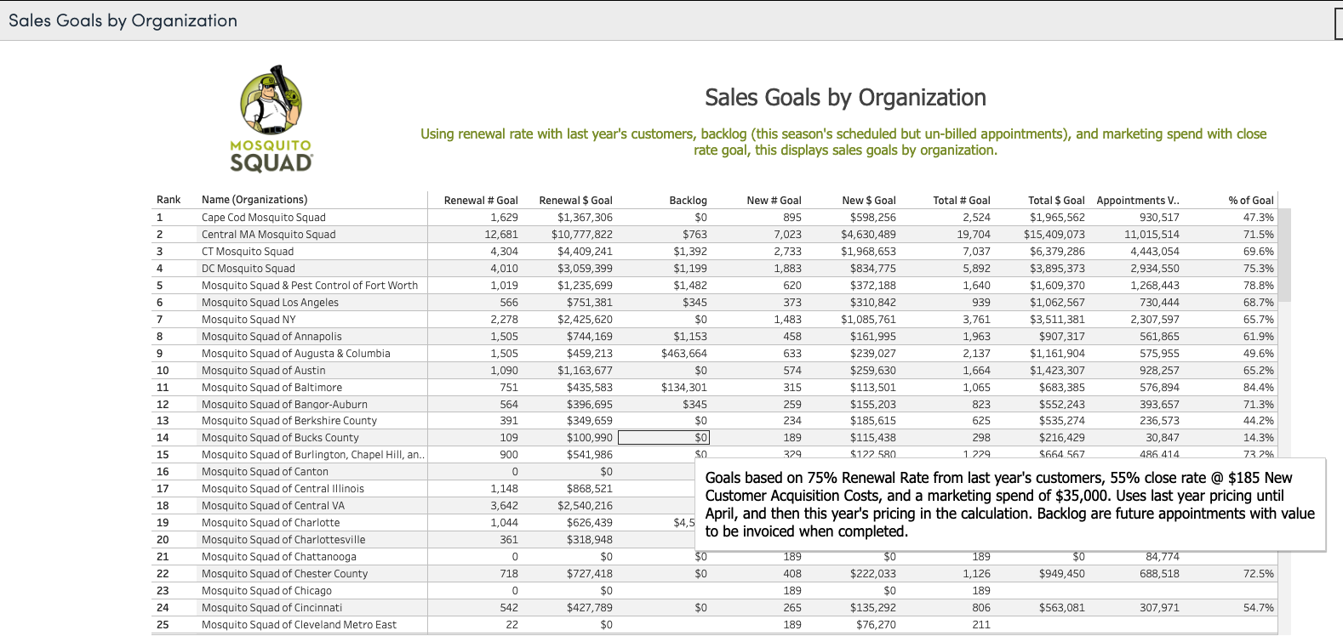Image resolution: width=1343 pixels, height=636 pixels.
Task: Click the Total $ Goal column header
Action: pyautogui.click(x=1055, y=201)
